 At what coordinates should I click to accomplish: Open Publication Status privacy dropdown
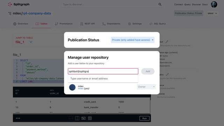tap(133, 40)
